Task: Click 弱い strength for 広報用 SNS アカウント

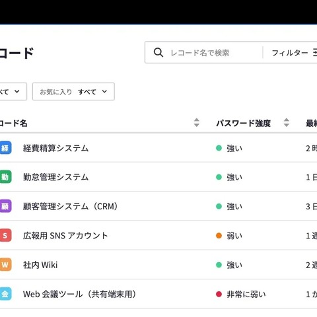Action: point(229,236)
